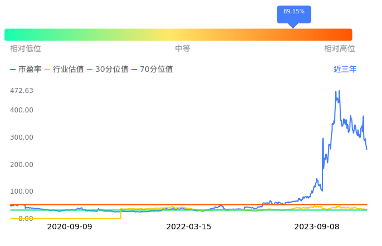Screen dimensions: 382x246
Task: Open the 近三年 time range selector
Action: coord(345,70)
